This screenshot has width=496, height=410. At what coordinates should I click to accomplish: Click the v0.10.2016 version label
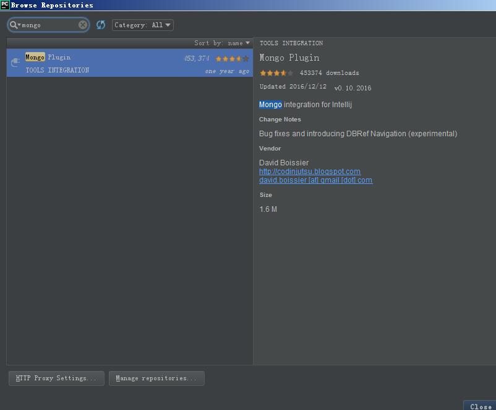[x=353, y=88]
